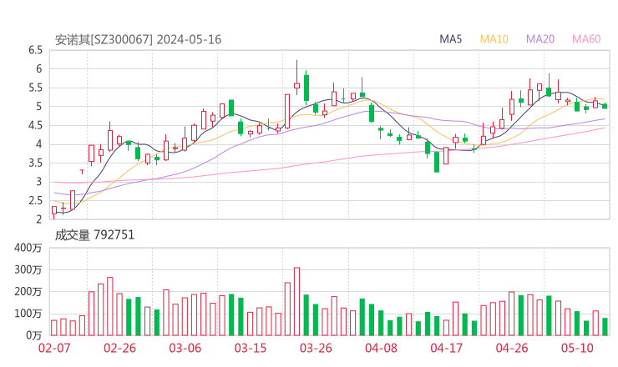Click the 03-15 date axis label
The width and height of the screenshot is (618, 367).
251,348
